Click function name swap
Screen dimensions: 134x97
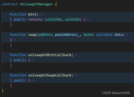click(x=32, y=35)
